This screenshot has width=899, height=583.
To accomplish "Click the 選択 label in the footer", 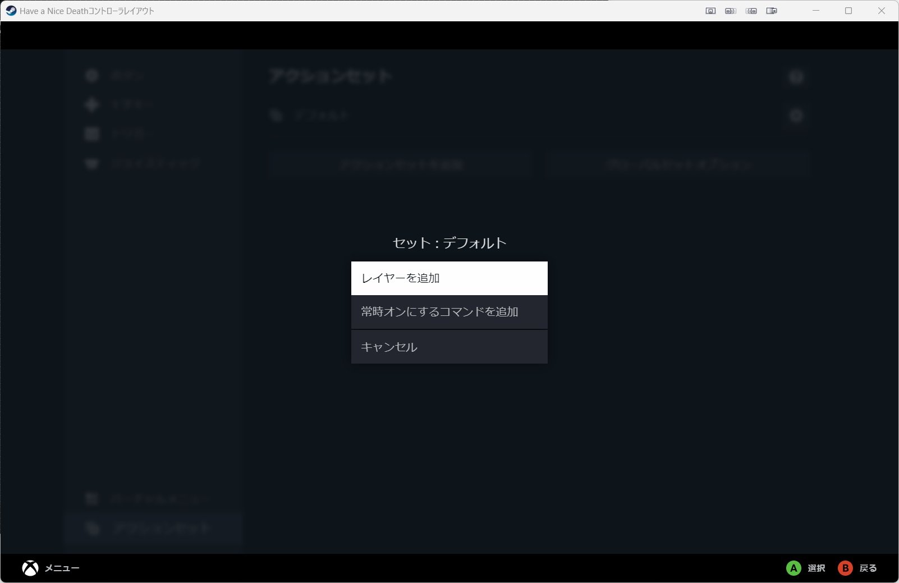I will [x=817, y=568].
